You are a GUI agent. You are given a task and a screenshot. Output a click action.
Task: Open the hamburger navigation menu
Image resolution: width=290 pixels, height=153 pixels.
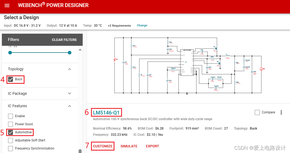pos(7,5)
